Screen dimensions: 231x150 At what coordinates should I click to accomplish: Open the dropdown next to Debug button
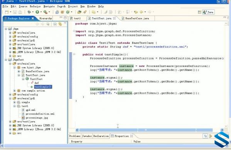[x=33, y=12]
